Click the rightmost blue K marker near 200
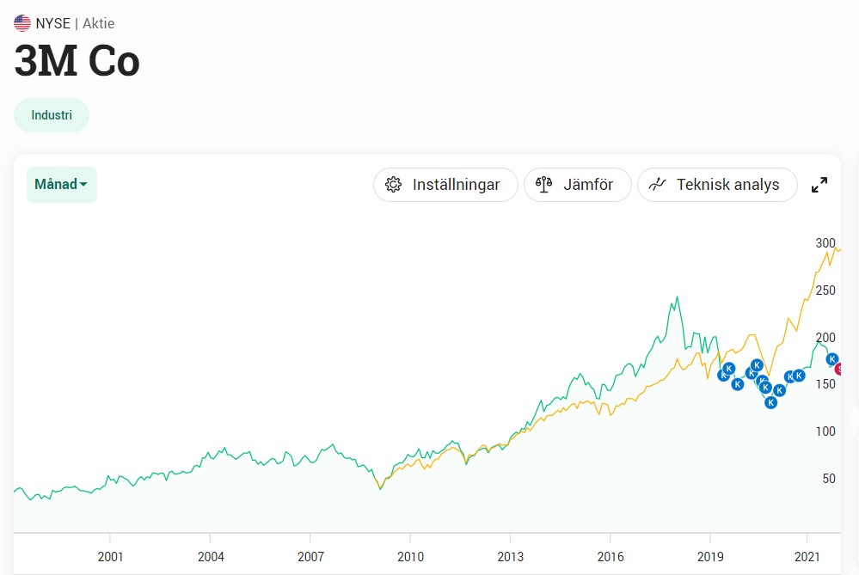The height and width of the screenshot is (575, 859). click(831, 359)
